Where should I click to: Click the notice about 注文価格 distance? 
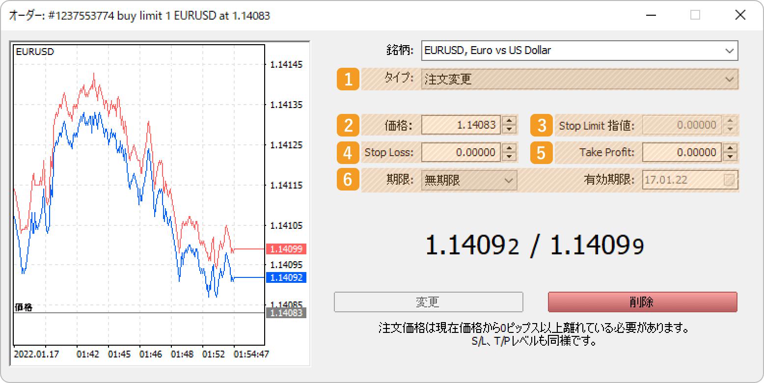click(x=534, y=334)
